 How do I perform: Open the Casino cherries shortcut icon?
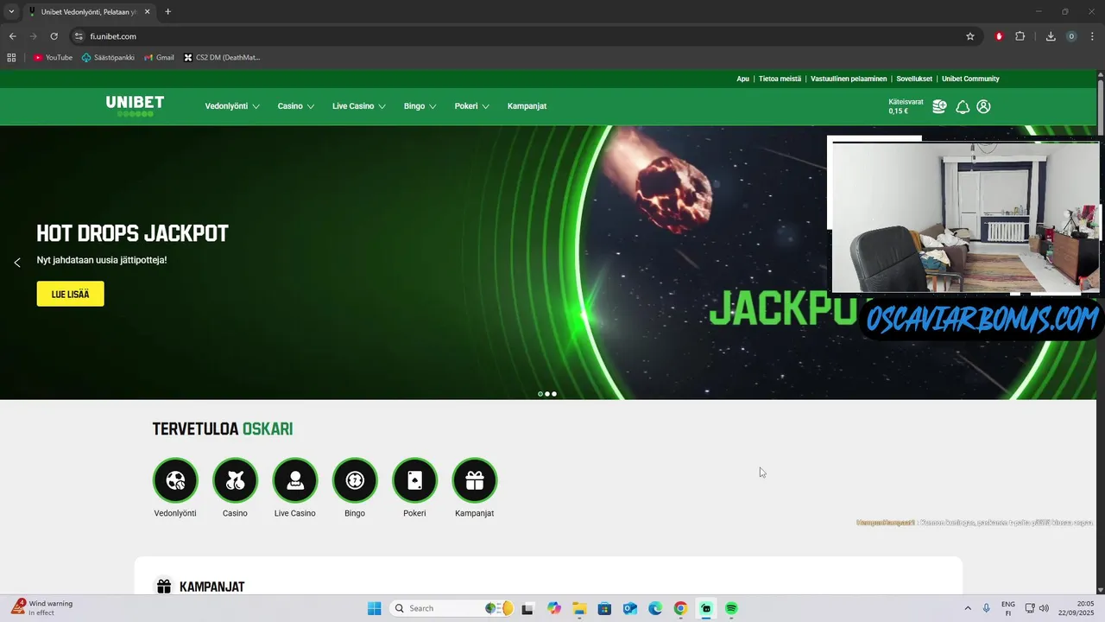tap(235, 480)
